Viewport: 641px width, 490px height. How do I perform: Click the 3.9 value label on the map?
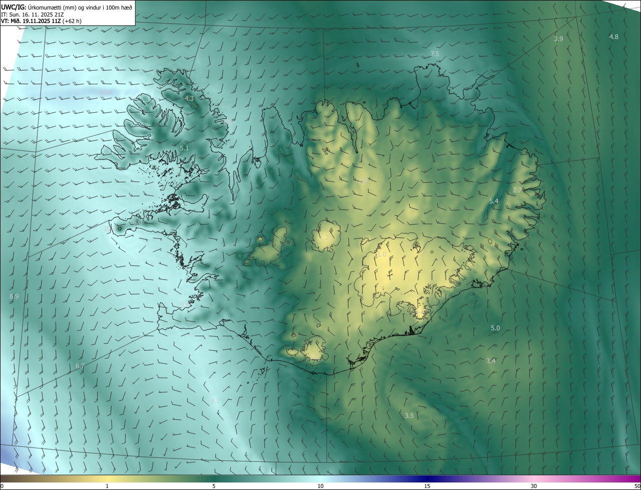click(x=558, y=39)
